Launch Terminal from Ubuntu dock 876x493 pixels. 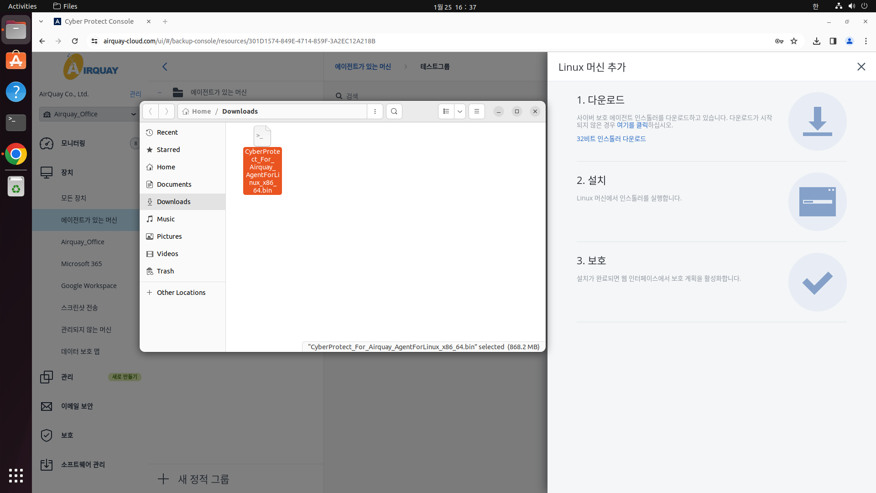[x=16, y=122]
